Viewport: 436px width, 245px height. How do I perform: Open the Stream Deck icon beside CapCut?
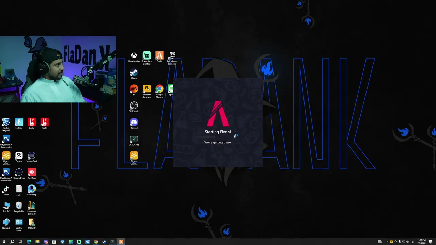(x=32, y=157)
